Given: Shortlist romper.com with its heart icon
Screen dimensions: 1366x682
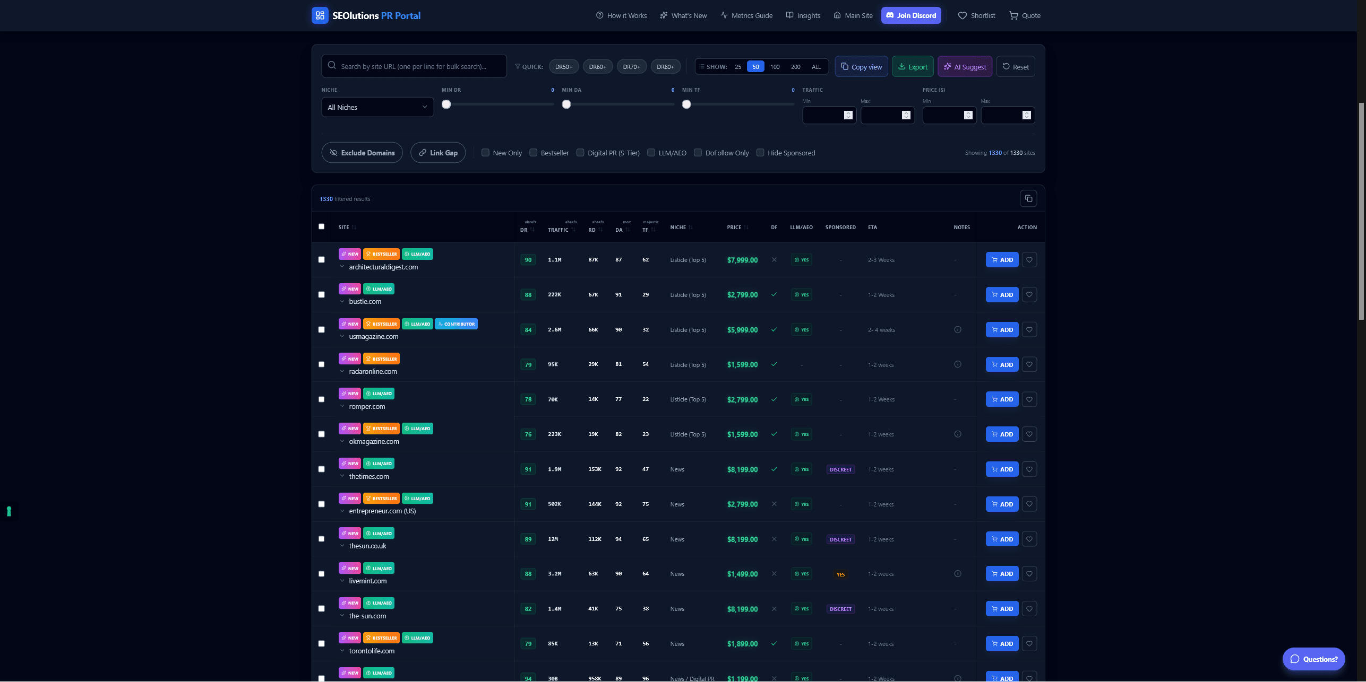Looking at the screenshot, I should click(1029, 399).
